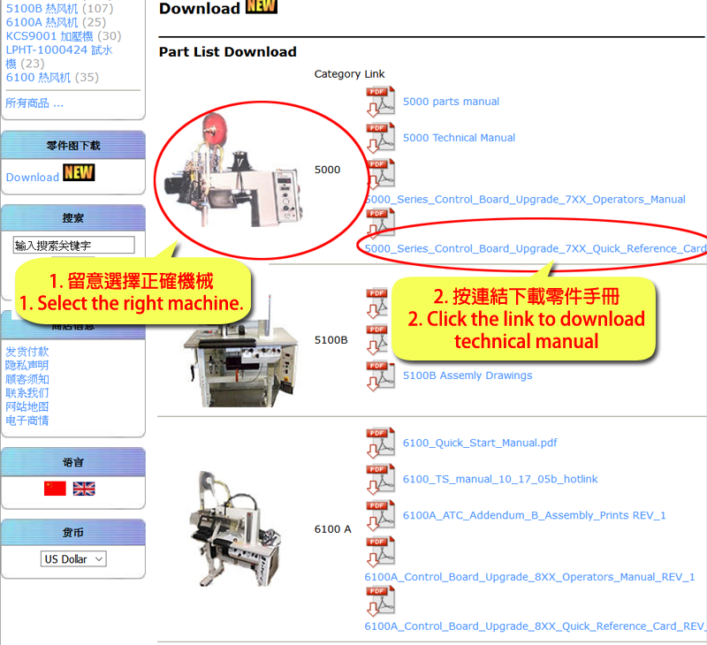Click the search keyword input field

[x=74, y=246]
